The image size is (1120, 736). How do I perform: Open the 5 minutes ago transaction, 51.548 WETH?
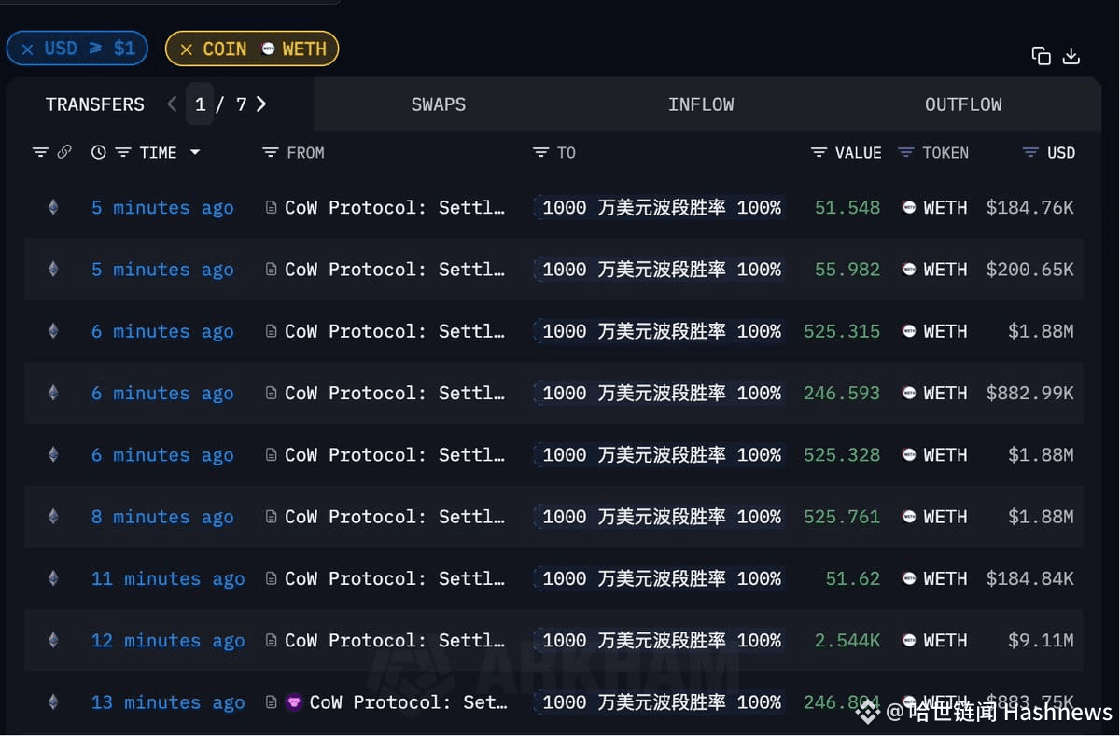point(162,207)
